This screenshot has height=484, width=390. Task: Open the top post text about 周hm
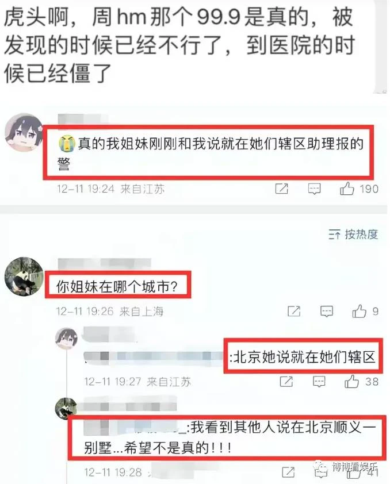(179, 45)
